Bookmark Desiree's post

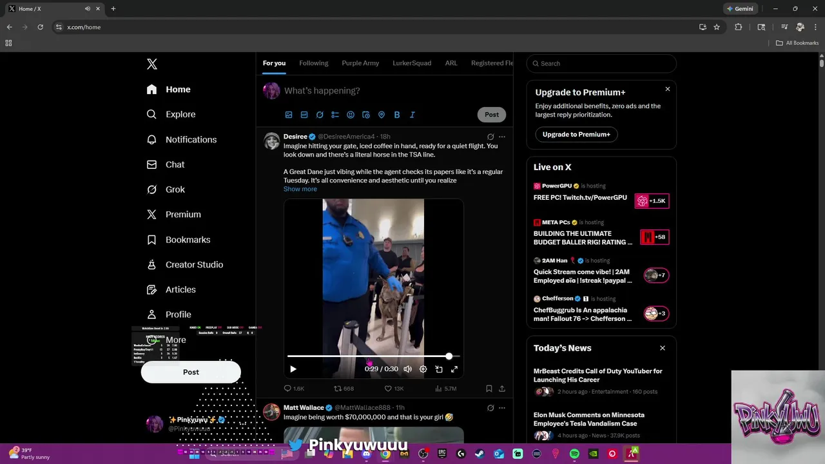click(x=489, y=389)
